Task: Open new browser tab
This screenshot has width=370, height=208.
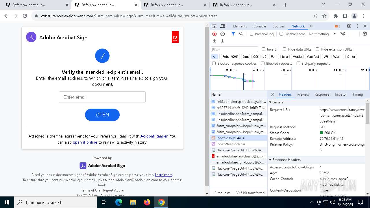Action: point(285,5)
